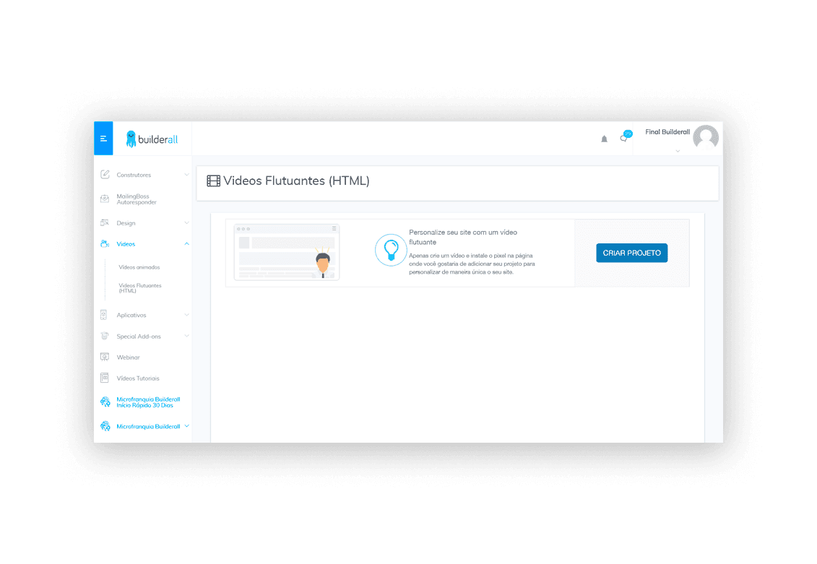This screenshot has width=817, height=564.
Task: Open the Final Builderall account dropdown arrow
Action: (x=678, y=151)
